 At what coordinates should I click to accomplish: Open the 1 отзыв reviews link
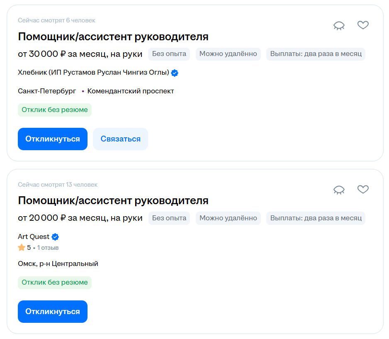click(48, 248)
